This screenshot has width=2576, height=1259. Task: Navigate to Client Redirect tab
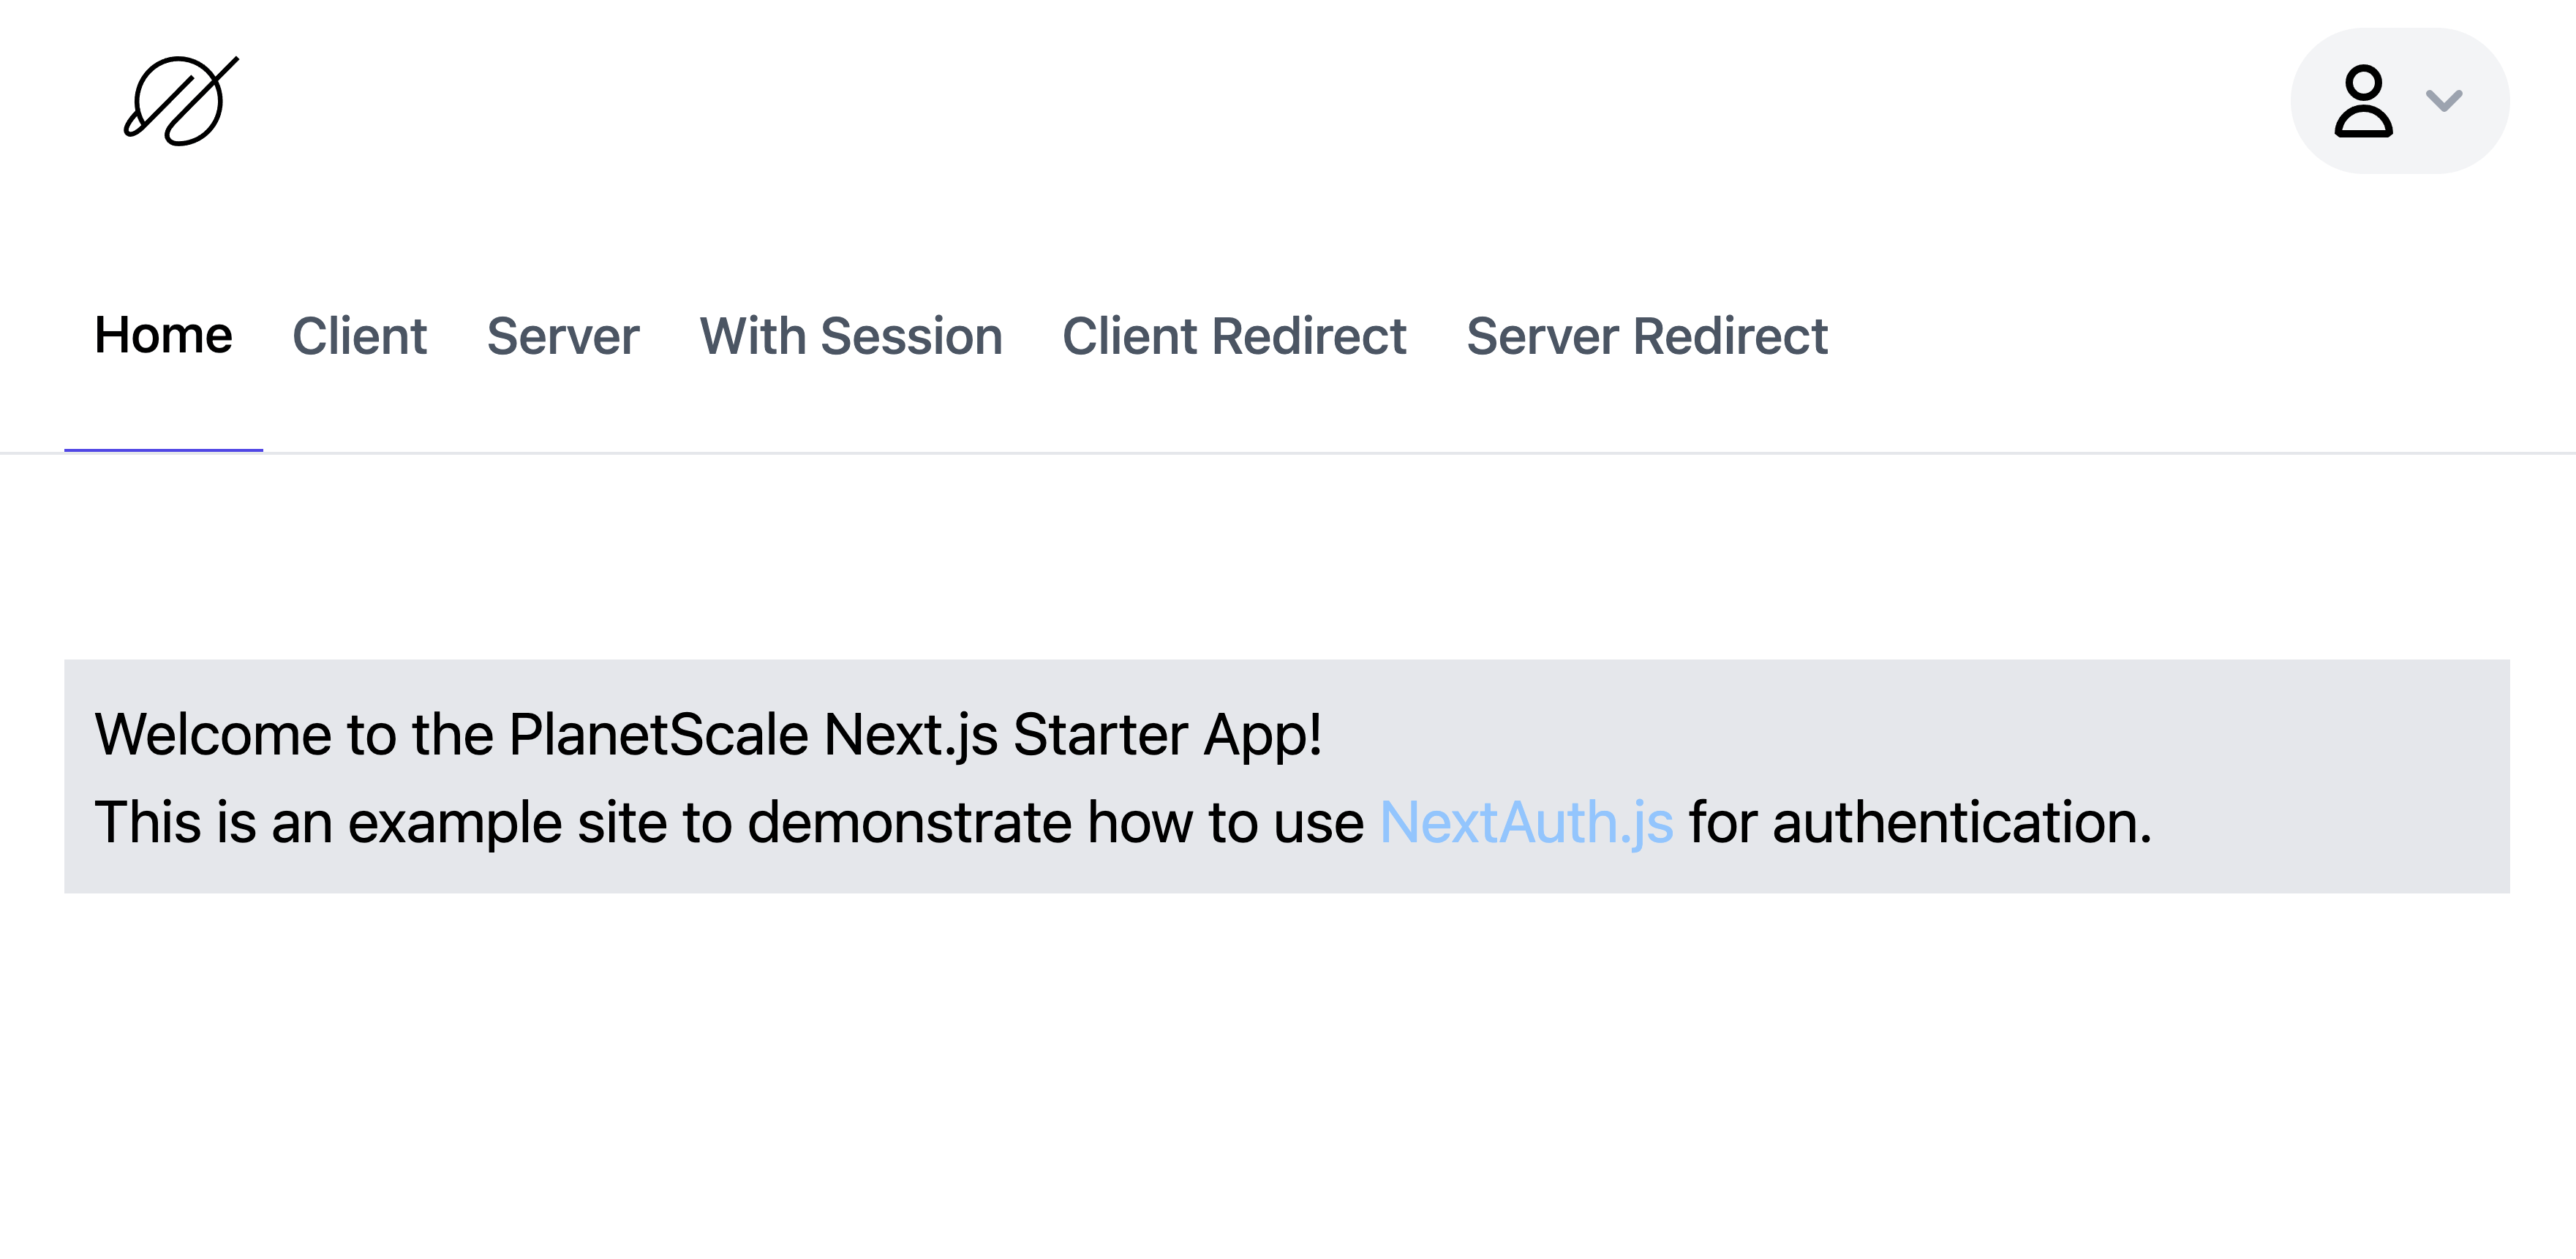point(1234,336)
